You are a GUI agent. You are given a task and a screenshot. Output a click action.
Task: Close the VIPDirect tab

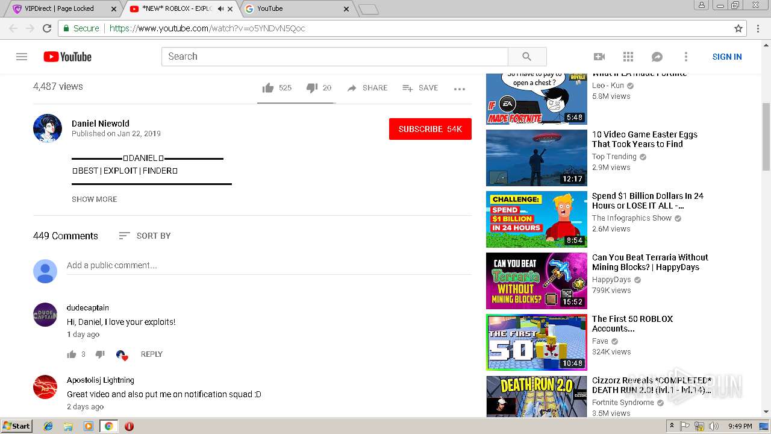click(x=114, y=9)
